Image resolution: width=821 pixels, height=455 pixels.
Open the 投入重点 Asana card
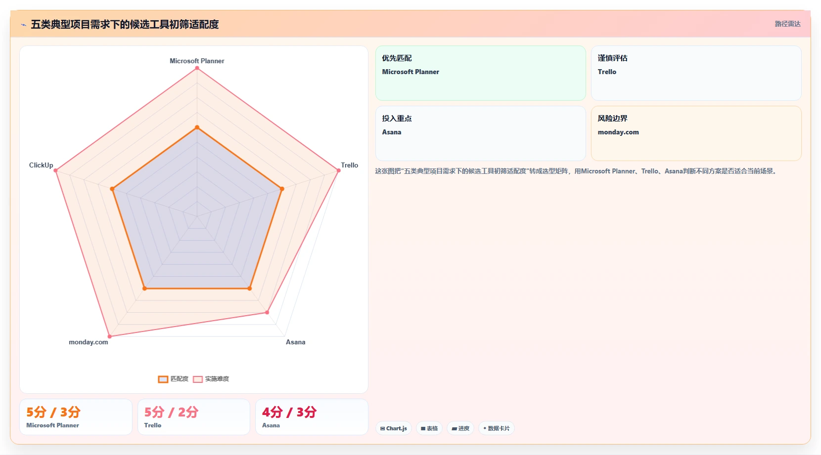pyautogui.click(x=481, y=133)
